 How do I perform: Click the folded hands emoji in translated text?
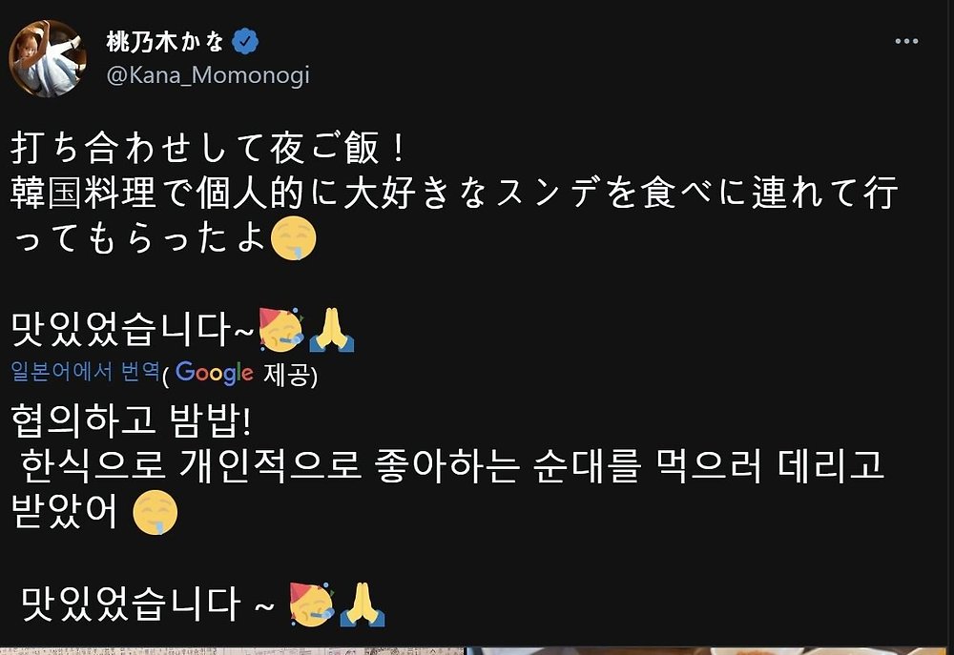tap(363, 604)
